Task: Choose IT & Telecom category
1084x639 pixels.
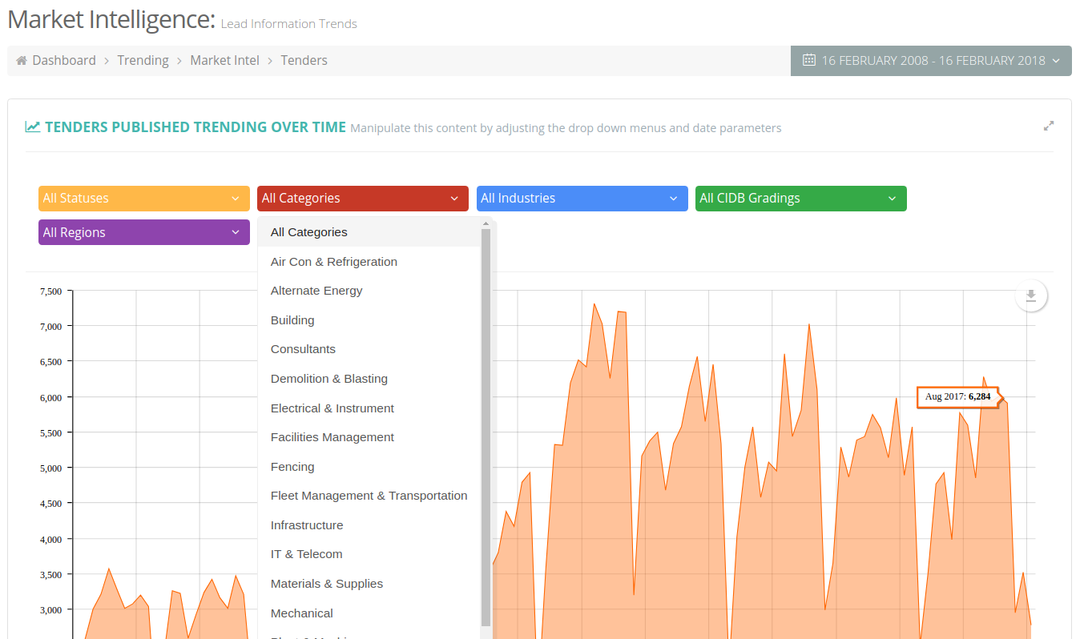Action: click(369, 554)
